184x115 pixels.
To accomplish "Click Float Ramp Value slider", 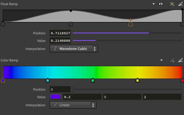I will coord(127,41).
